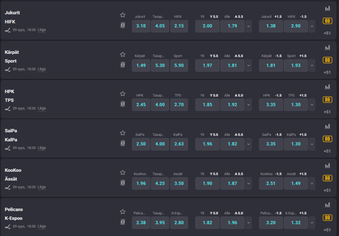Screen dimensions: 339x236
Task: Click the BB bet builder badge for Kärpät–Sport
Action: pos(327,60)
